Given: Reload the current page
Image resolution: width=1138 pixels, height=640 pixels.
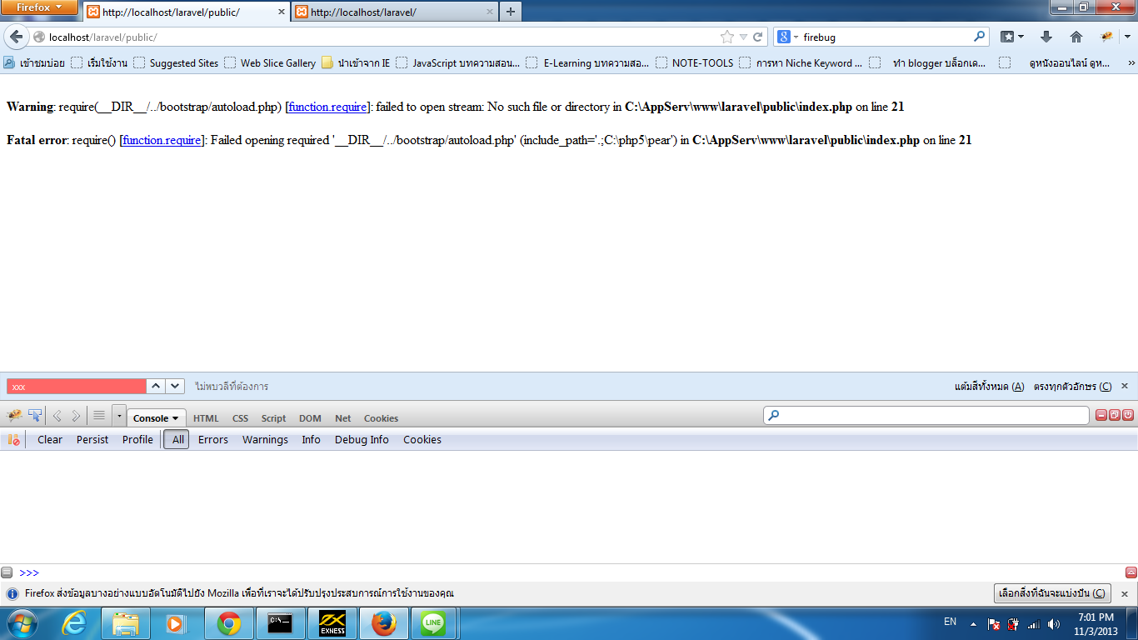Looking at the screenshot, I should click(758, 37).
